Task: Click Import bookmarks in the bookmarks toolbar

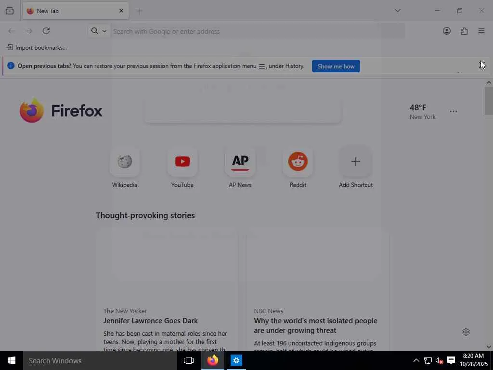Action: [x=37, y=48]
